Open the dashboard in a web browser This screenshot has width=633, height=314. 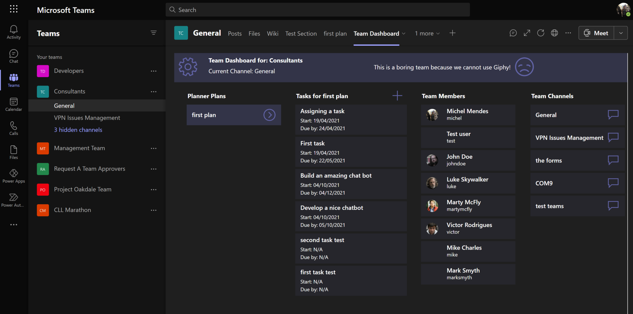tap(554, 33)
